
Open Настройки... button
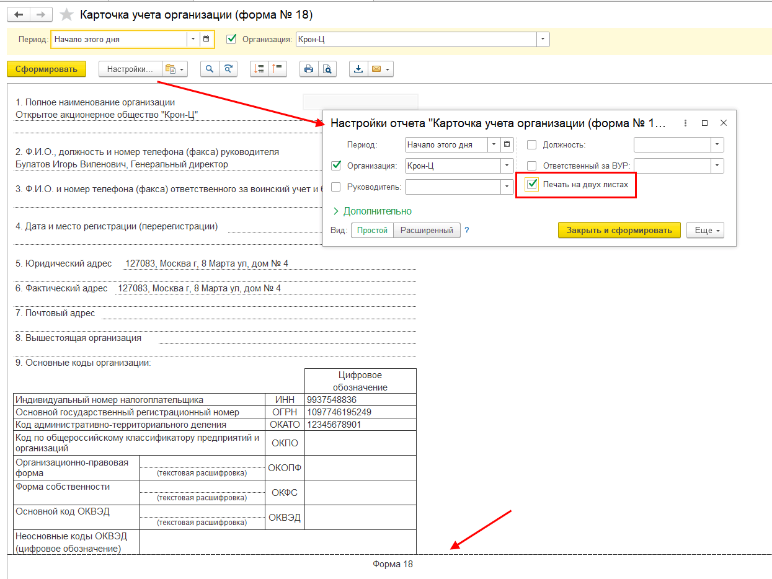130,69
